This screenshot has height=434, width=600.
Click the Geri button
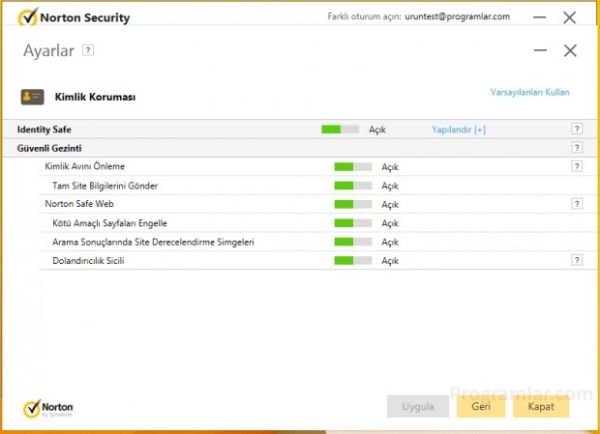(481, 406)
